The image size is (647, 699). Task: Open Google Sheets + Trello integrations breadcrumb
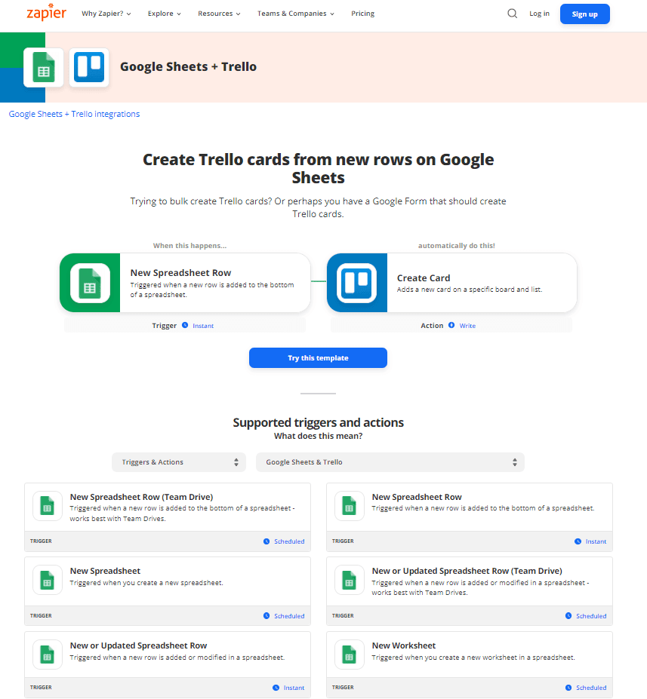coord(74,114)
